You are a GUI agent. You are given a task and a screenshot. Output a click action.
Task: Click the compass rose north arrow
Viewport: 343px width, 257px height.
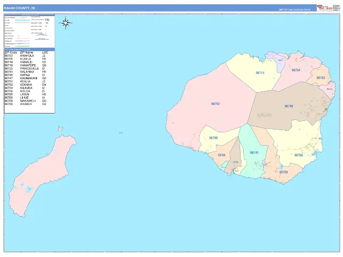point(65,22)
